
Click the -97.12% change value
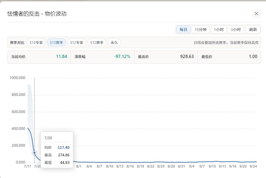122,57
